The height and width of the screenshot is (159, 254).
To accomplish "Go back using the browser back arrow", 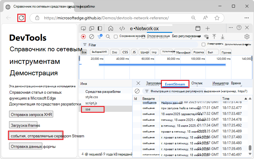I will click(x=9, y=18).
